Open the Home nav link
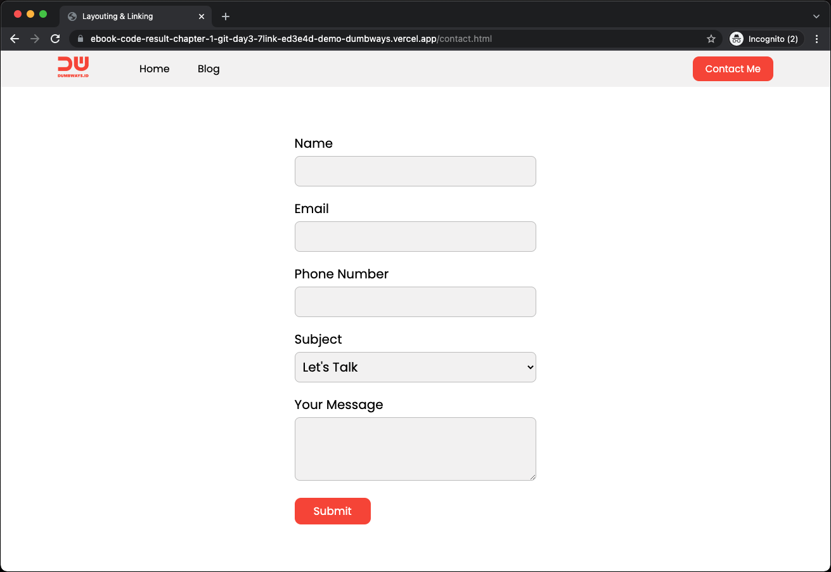The image size is (831, 572). coord(155,68)
